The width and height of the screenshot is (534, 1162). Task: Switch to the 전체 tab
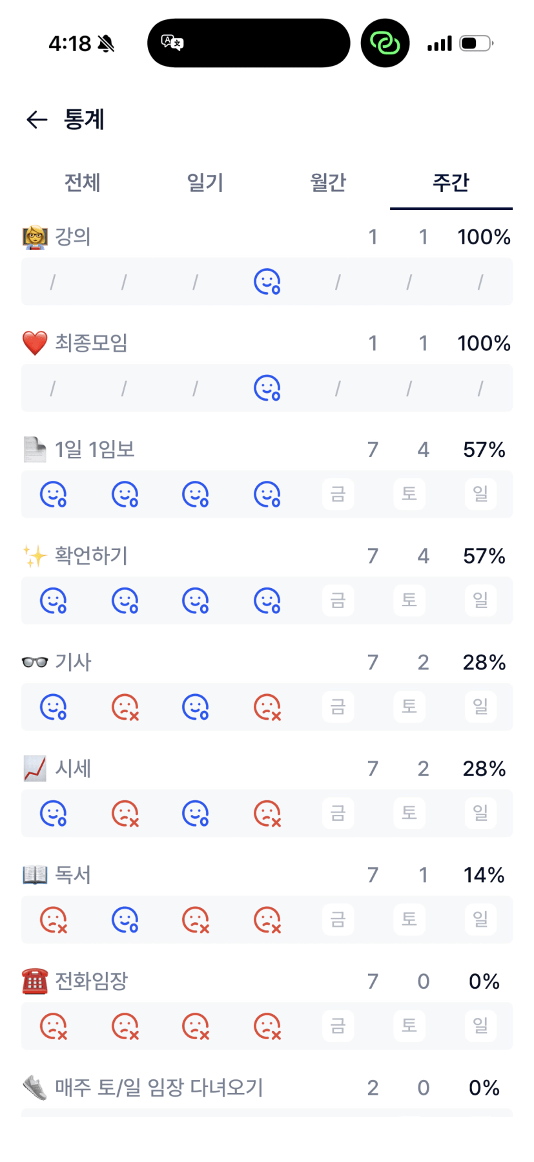[82, 183]
